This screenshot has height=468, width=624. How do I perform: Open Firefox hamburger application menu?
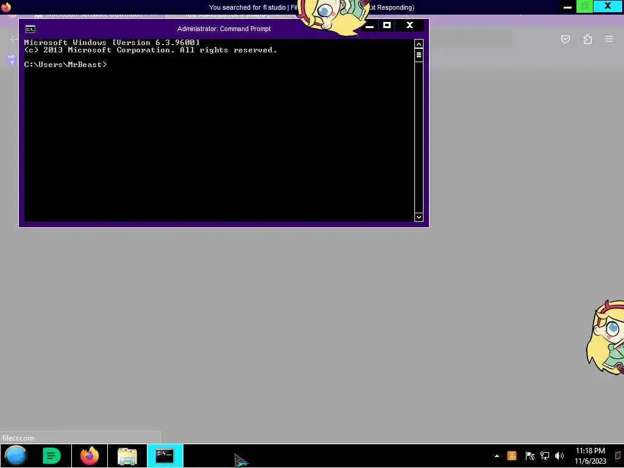coord(609,39)
